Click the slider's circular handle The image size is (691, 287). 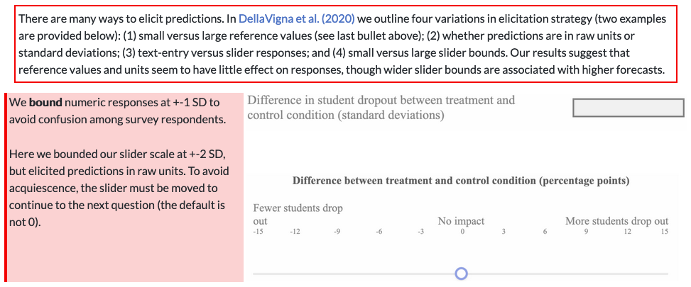pos(461,274)
